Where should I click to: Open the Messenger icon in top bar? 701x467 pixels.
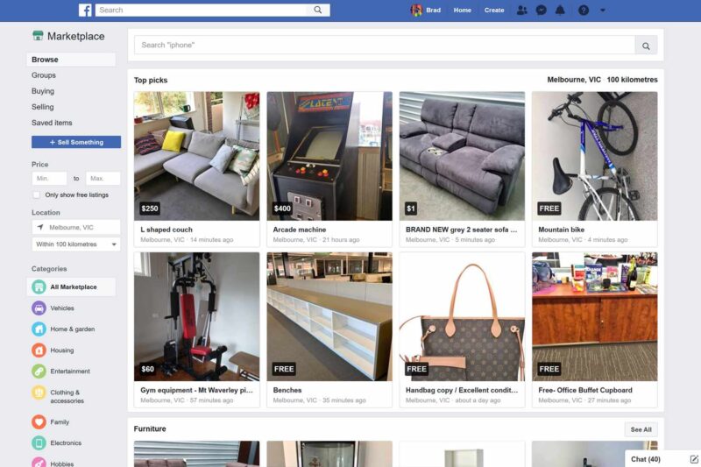541,10
